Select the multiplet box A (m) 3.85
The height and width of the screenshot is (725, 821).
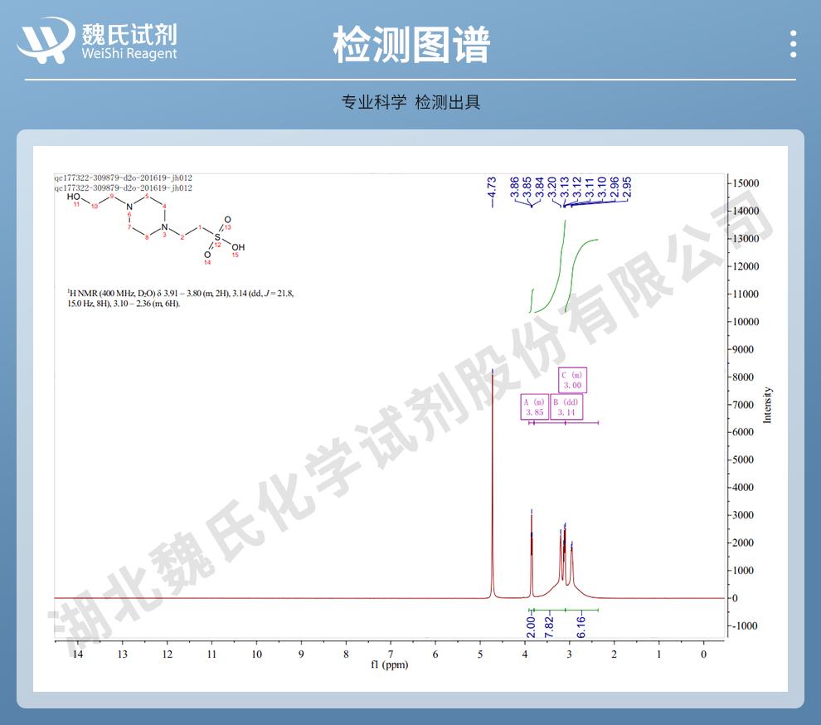click(534, 406)
